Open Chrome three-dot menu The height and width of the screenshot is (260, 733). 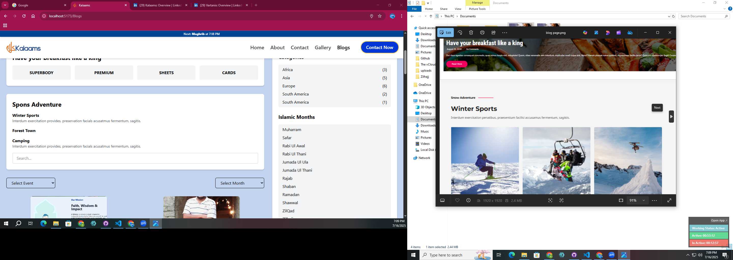(x=402, y=16)
